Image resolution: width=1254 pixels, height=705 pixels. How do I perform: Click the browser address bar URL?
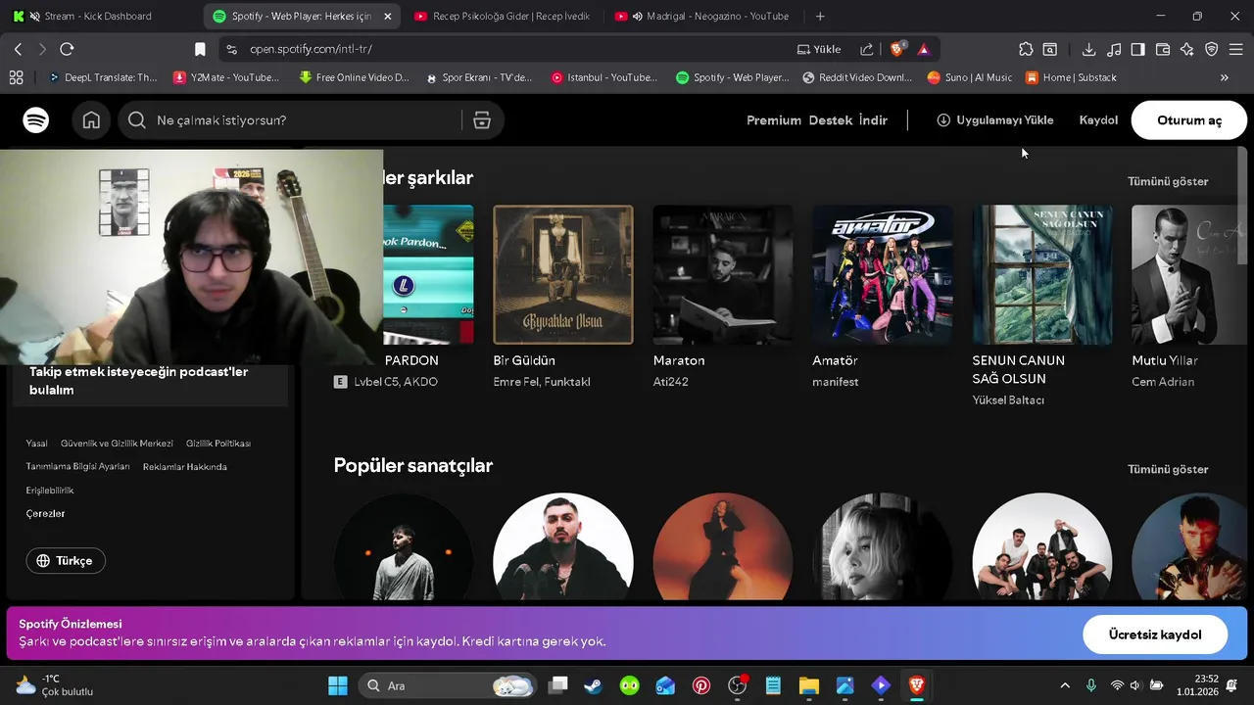(311, 49)
